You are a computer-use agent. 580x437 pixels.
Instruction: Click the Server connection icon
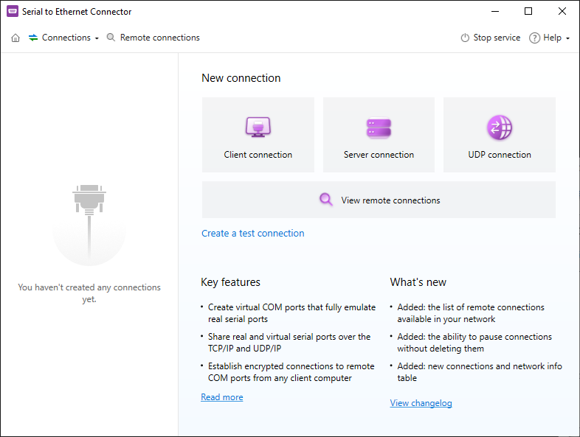tap(379, 127)
